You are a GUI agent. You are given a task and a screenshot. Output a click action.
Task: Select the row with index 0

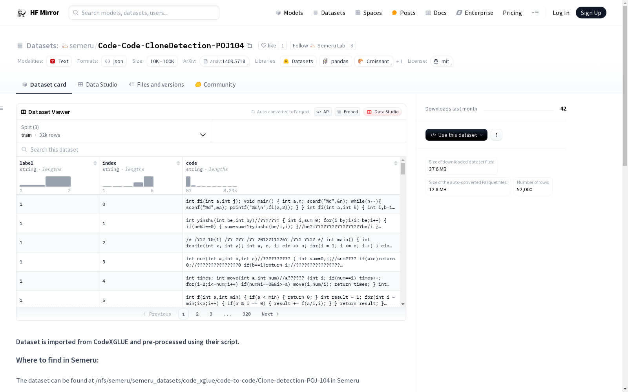[208, 204]
